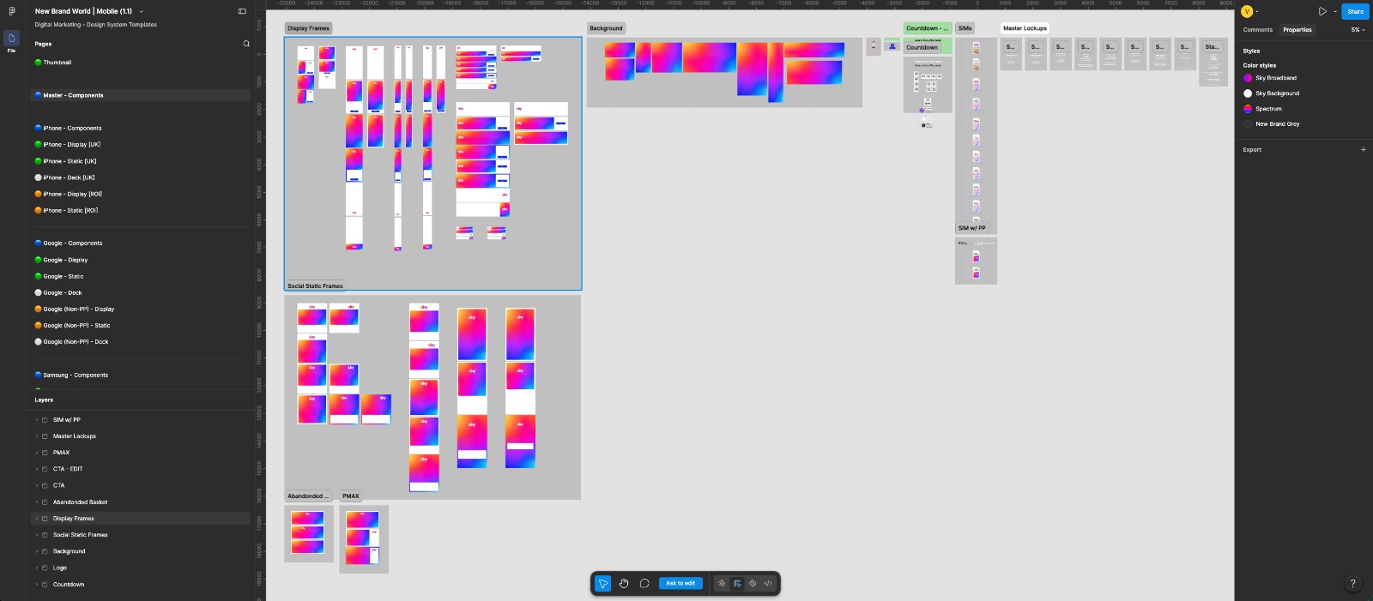Open the Master - Components page
Image resolution: width=1373 pixels, height=601 pixels.
140,95
